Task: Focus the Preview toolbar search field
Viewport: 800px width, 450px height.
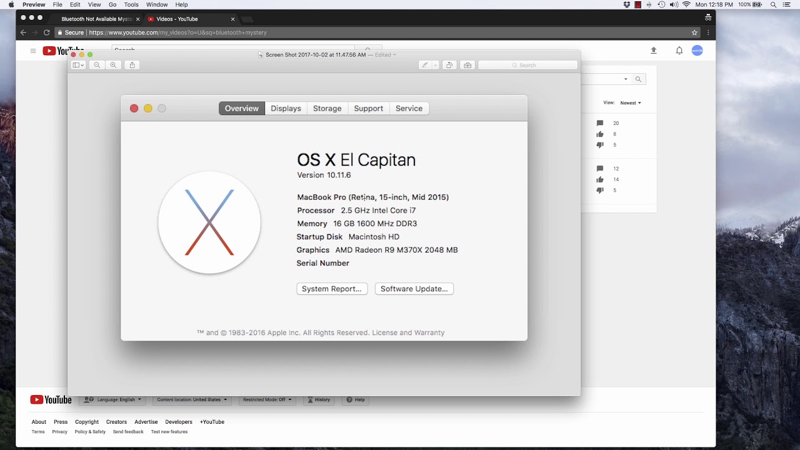Action: [x=527, y=65]
